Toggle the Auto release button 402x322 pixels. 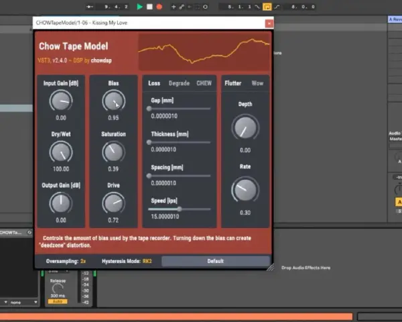click(x=58, y=301)
